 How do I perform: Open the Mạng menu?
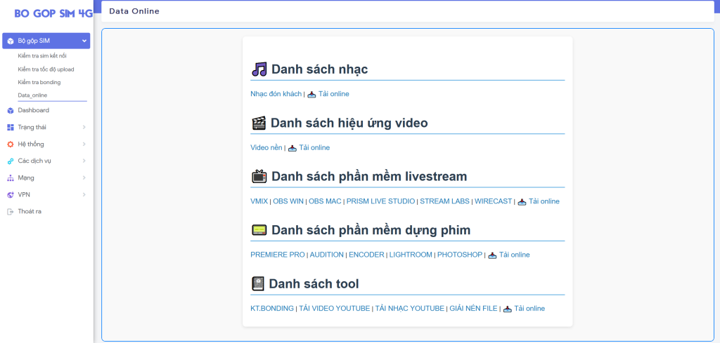click(26, 177)
